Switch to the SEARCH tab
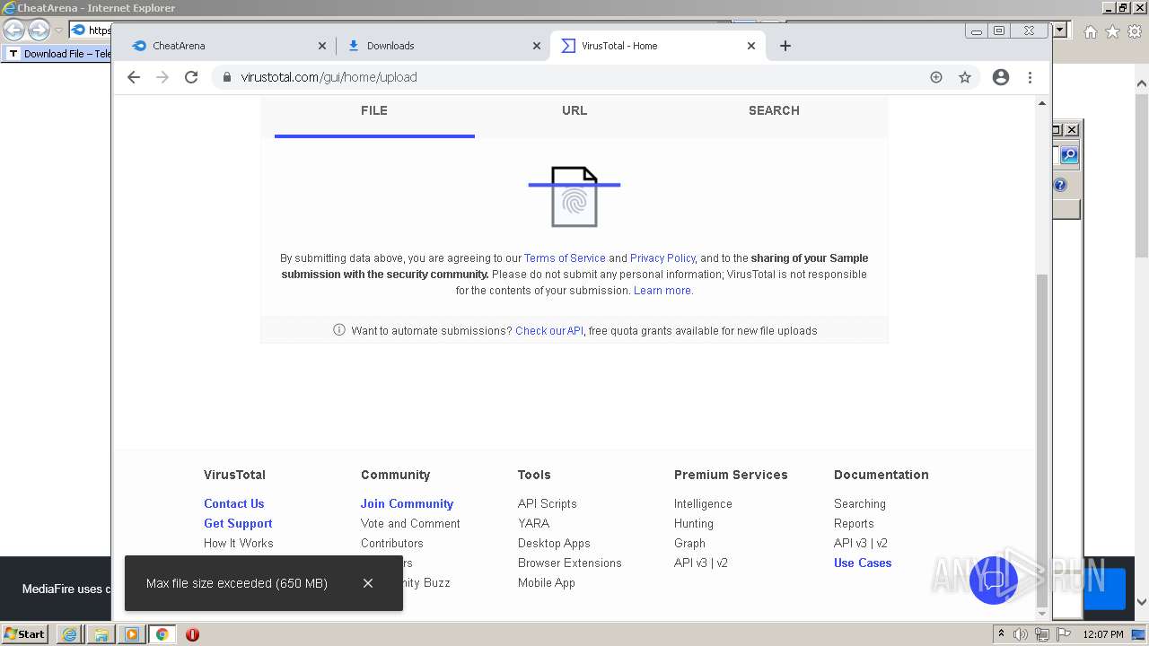 (774, 110)
